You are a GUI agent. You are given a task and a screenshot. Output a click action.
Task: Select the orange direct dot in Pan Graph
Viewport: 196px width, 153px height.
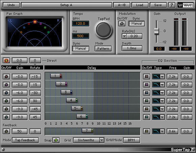tap(35, 22)
